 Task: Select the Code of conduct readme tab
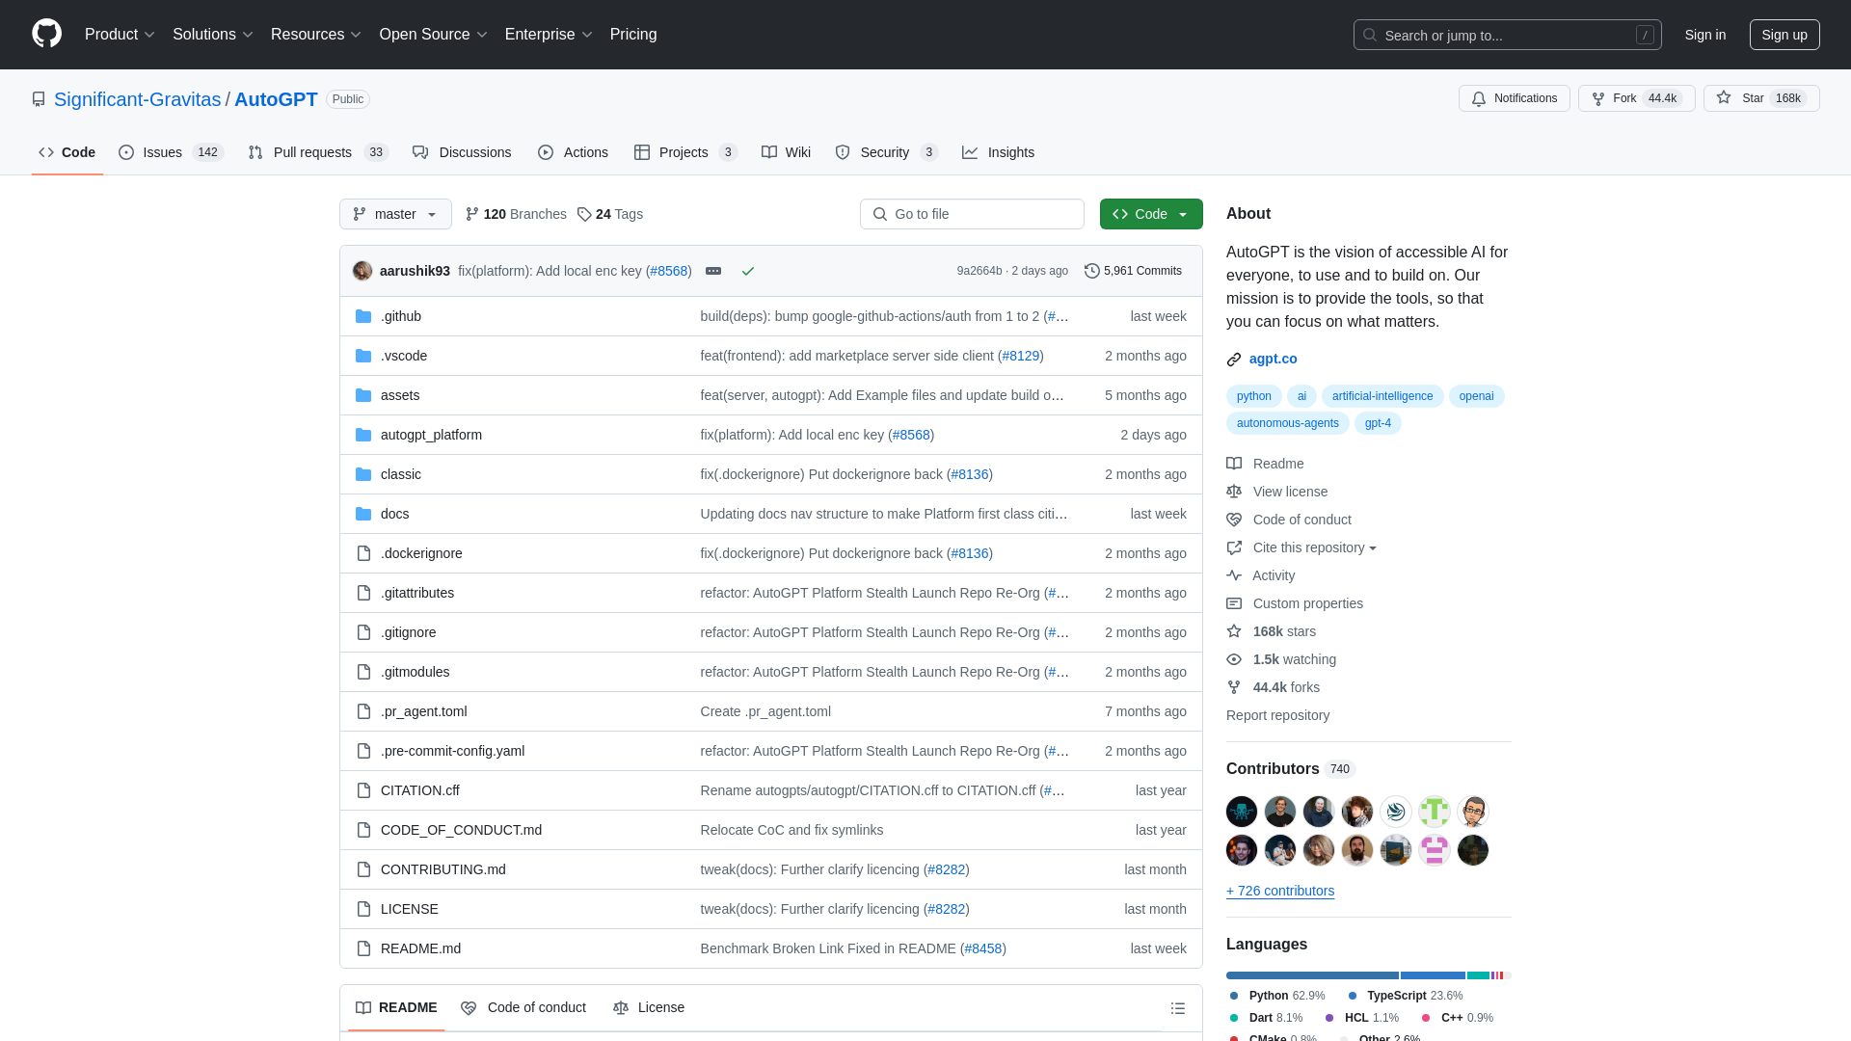[x=523, y=1008]
